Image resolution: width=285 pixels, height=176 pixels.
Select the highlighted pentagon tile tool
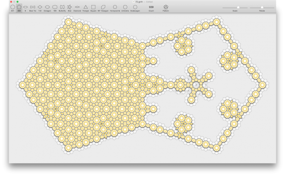pyautogui.click(x=19, y=8)
